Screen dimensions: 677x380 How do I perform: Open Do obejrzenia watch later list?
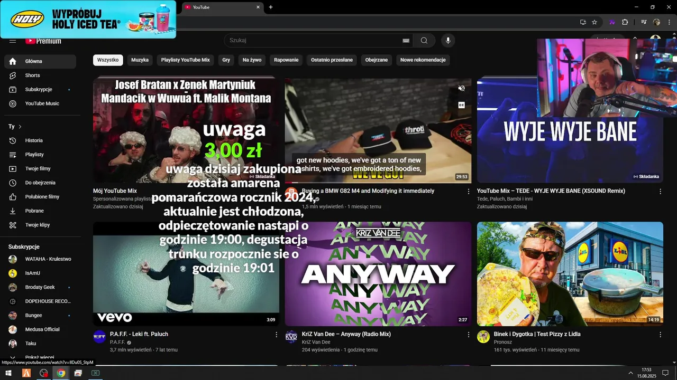tap(40, 183)
